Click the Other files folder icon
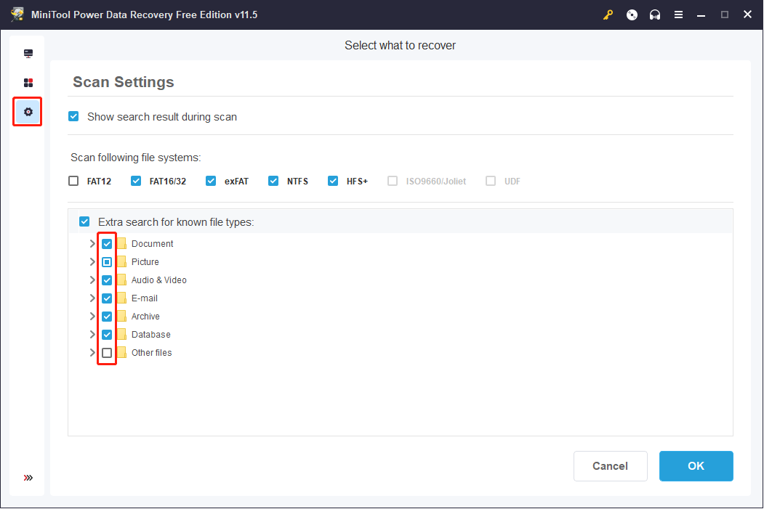 click(122, 353)
